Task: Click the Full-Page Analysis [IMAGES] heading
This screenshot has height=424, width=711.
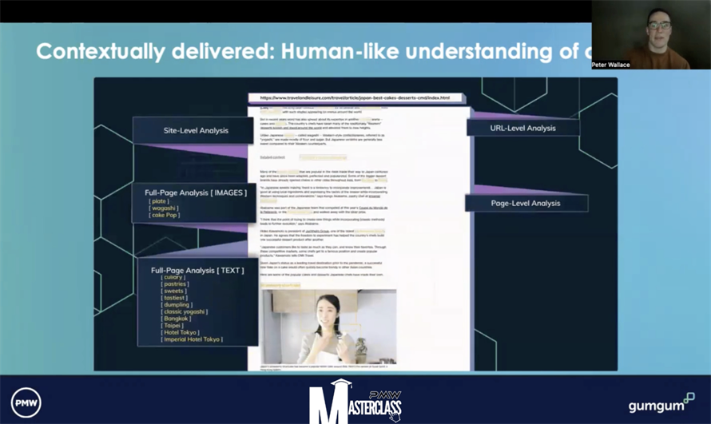Action: pos(196,192)
